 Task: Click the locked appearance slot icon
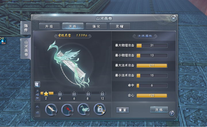click(100, 110)
